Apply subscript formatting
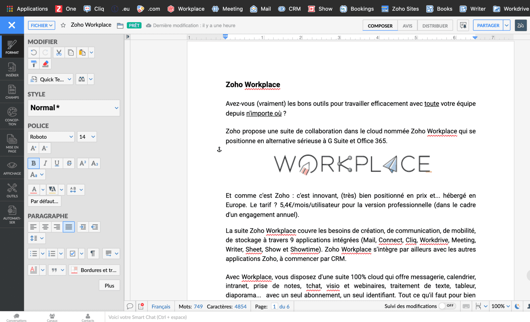Viewport: 530px width, 322px height. click(95, 163)
